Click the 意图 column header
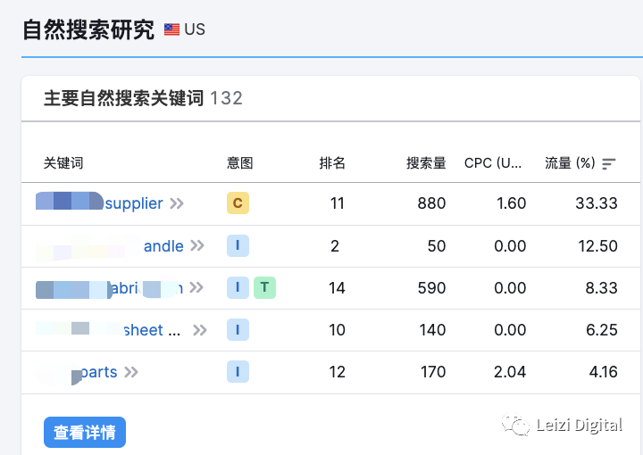 click(240, 163)
